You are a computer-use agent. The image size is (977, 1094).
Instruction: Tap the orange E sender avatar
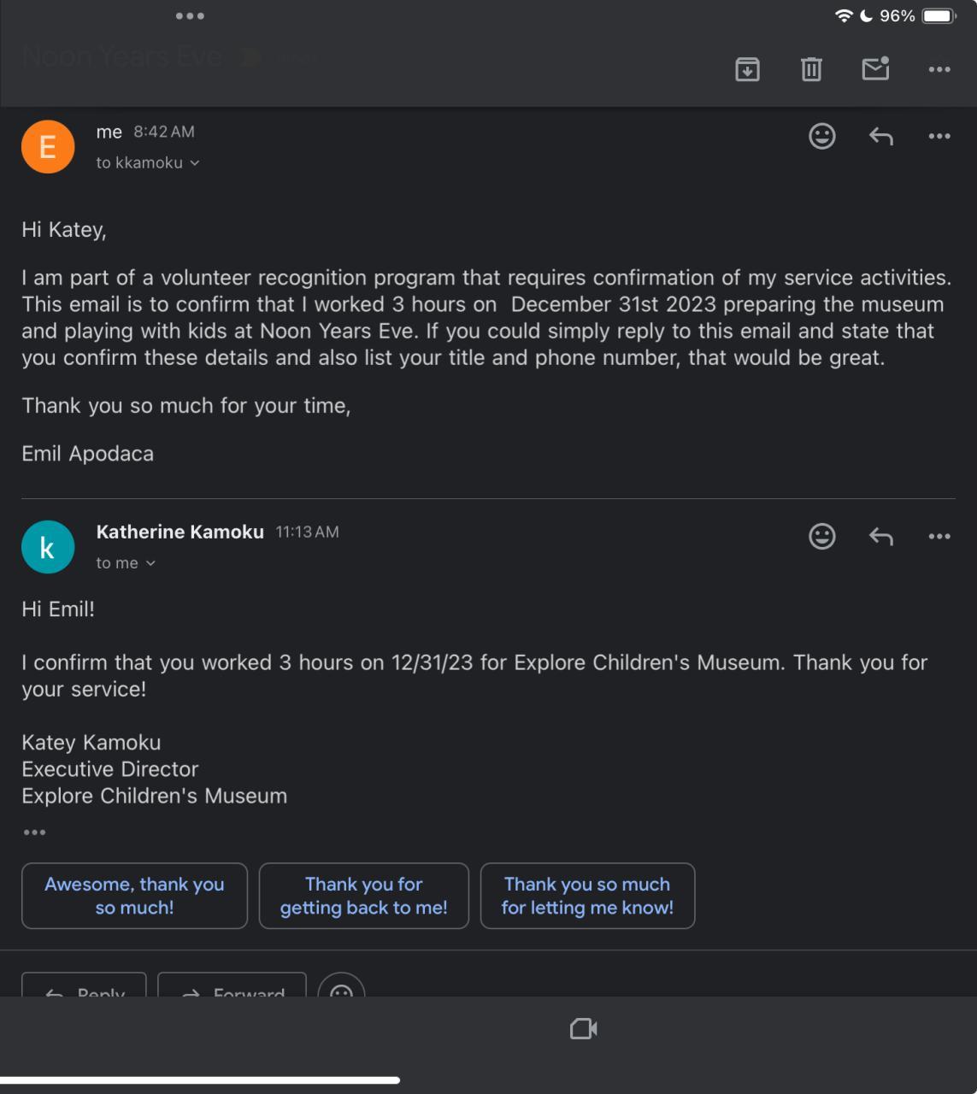tap(48, 147)
